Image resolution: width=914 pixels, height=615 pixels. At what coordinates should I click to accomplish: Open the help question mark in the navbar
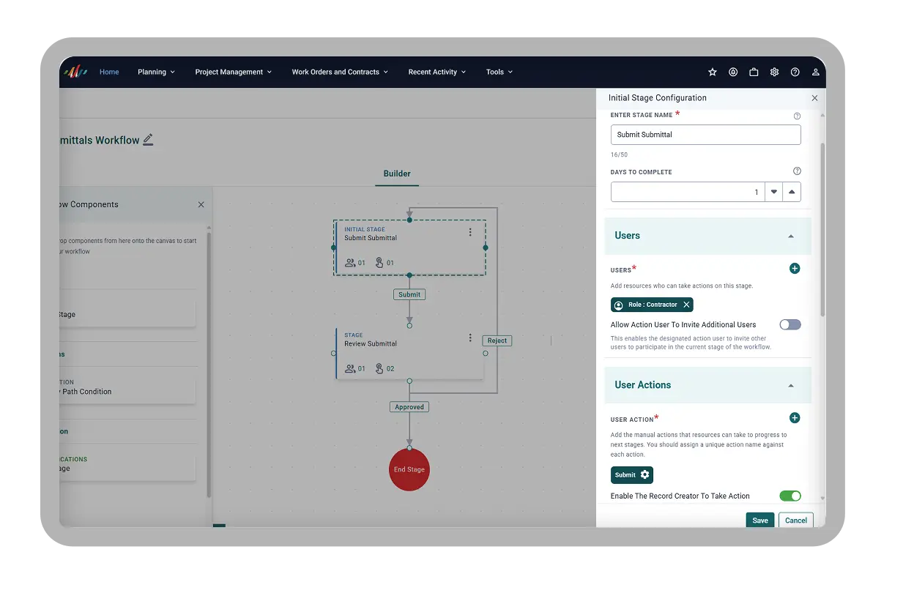795,72
